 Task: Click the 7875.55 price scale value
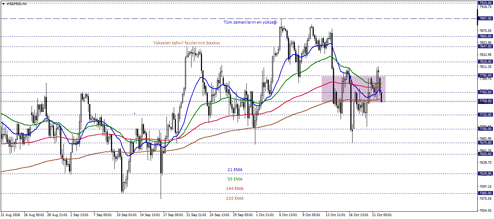click(x=485, y=31)
